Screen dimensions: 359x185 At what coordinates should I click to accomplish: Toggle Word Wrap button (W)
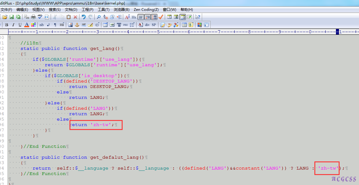click(x=141, y=17)
